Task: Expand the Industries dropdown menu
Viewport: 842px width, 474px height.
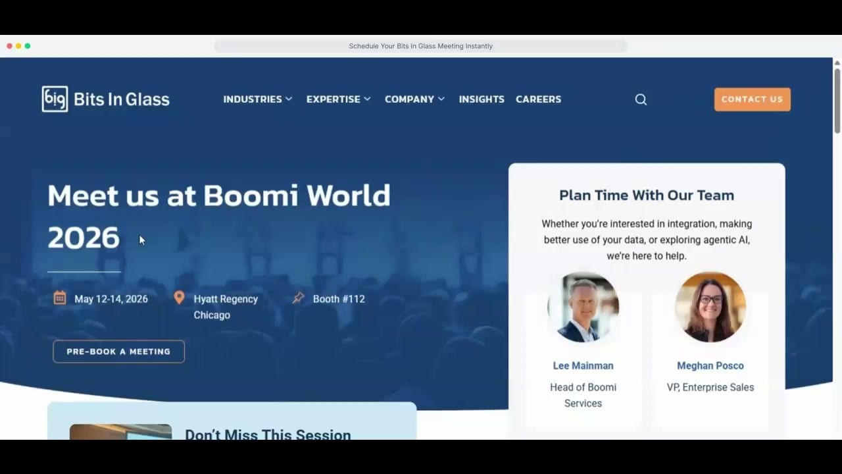Action: (258, 99)
